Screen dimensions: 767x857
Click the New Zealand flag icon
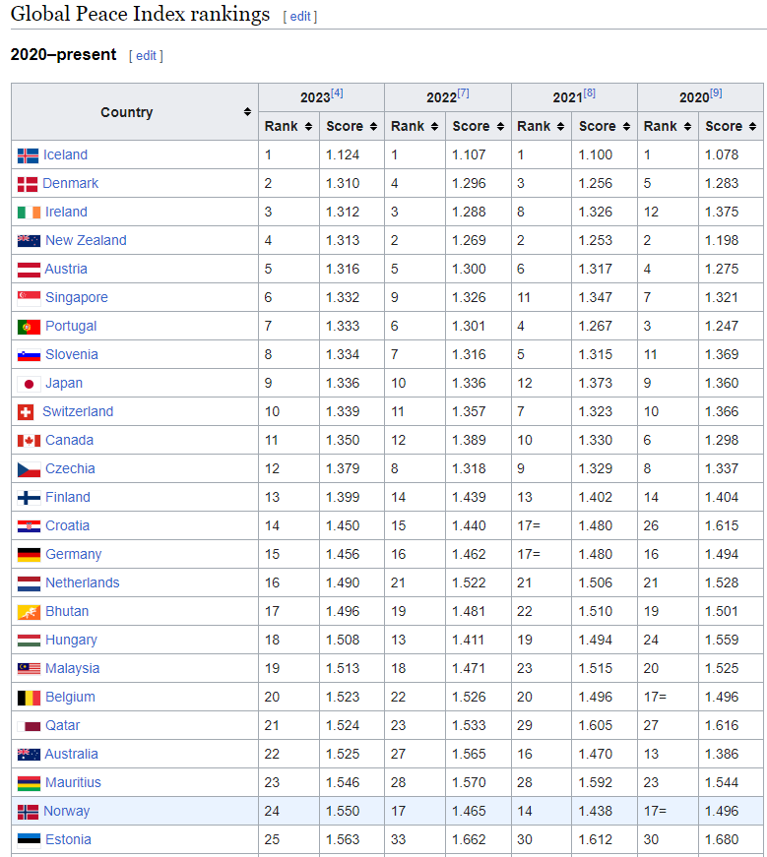(x=29, y=241)
